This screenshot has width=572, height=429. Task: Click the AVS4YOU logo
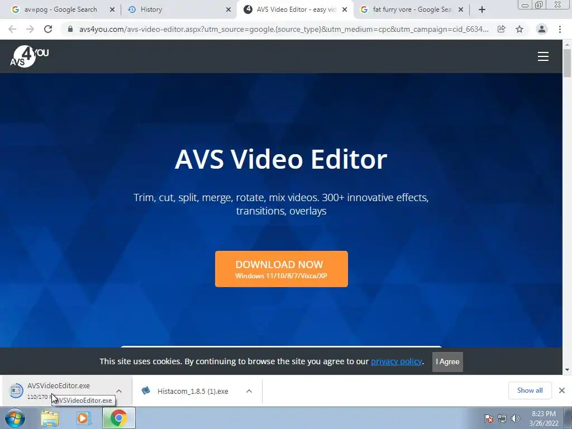pos(29,56)
